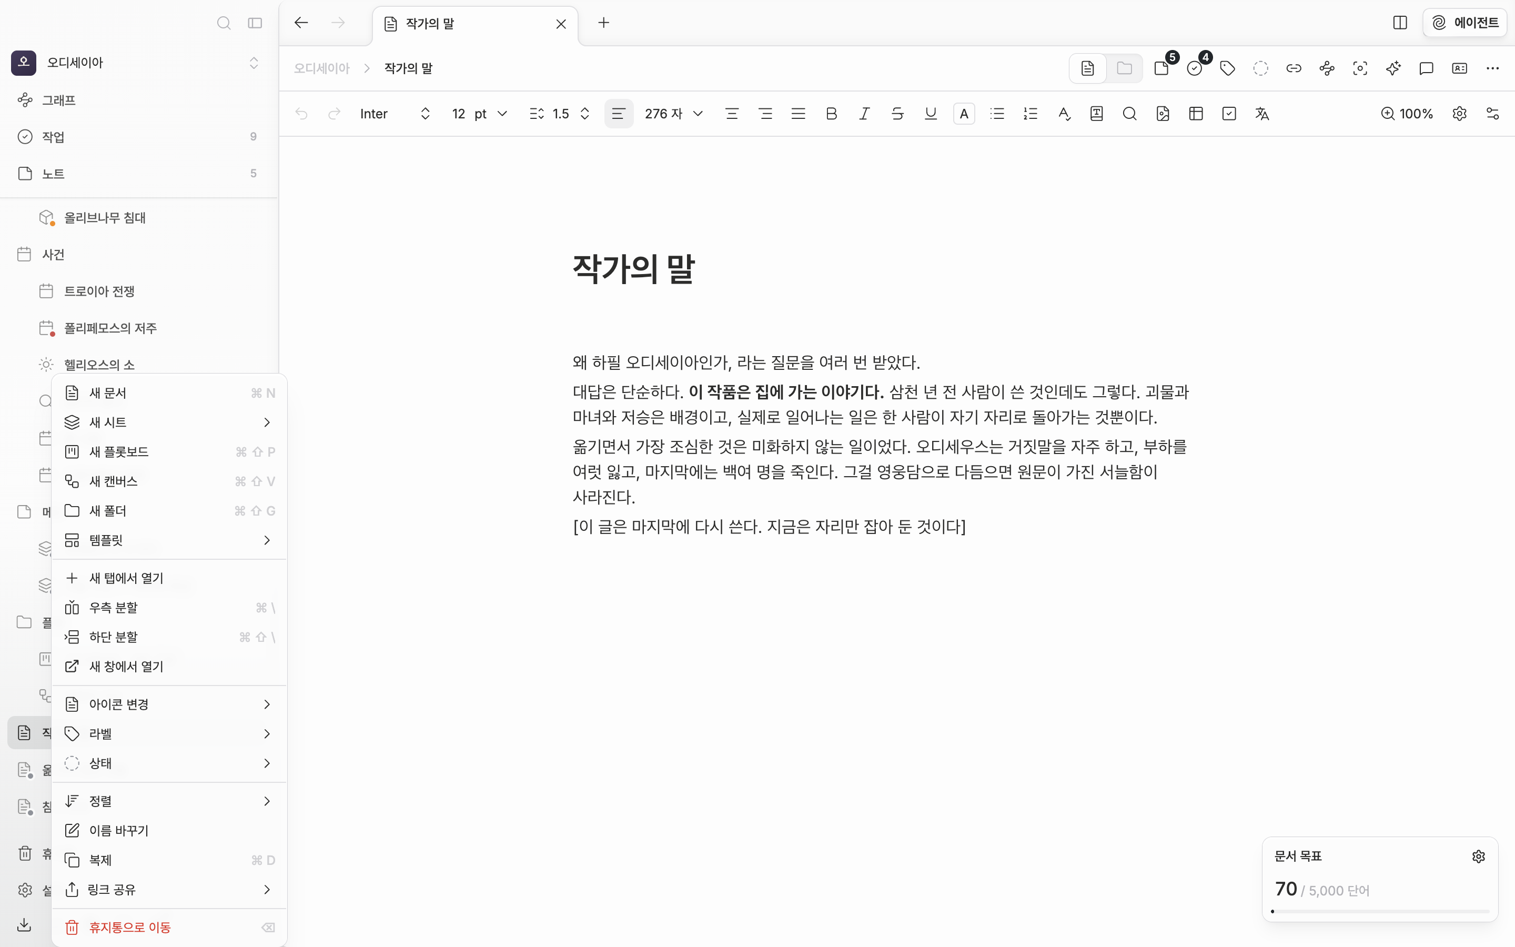Select center text alignment
Screen dimensions: 1515x947
click(x=732, y=113)
